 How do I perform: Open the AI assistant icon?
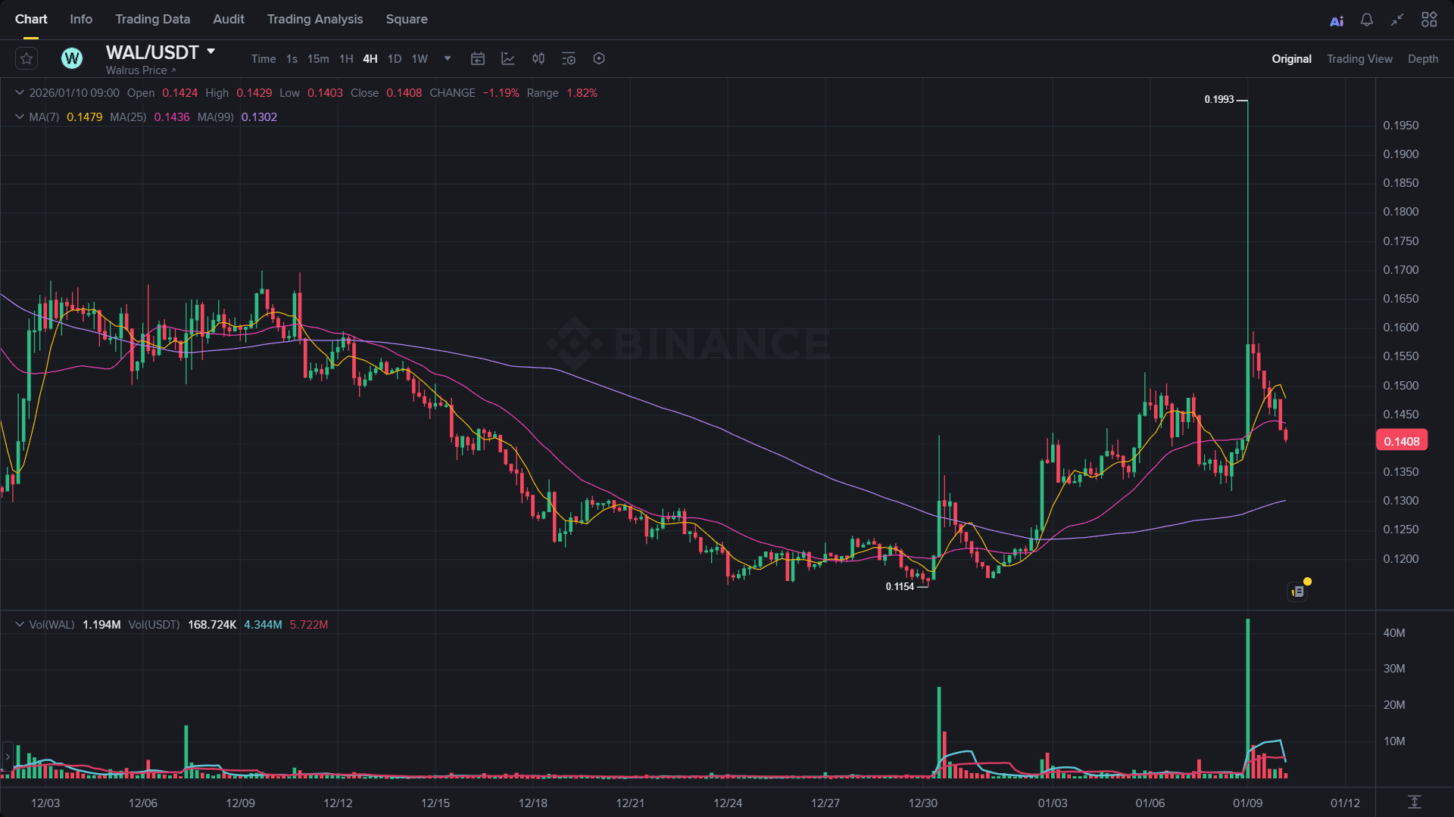(1337, 20)
